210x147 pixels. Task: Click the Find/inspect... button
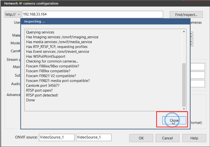click(186, 14)
